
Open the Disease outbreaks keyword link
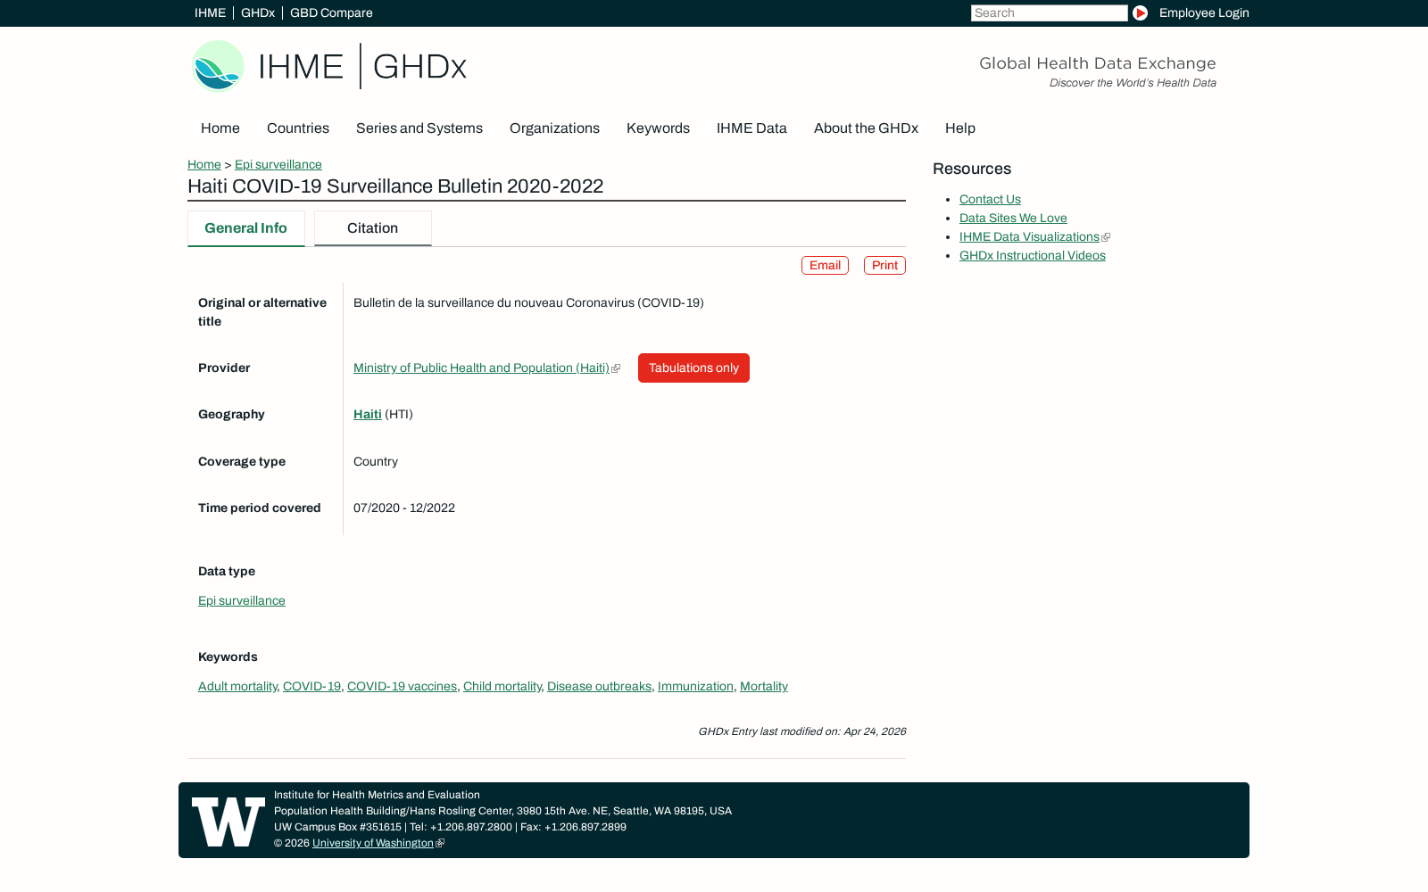pos(599,686)
